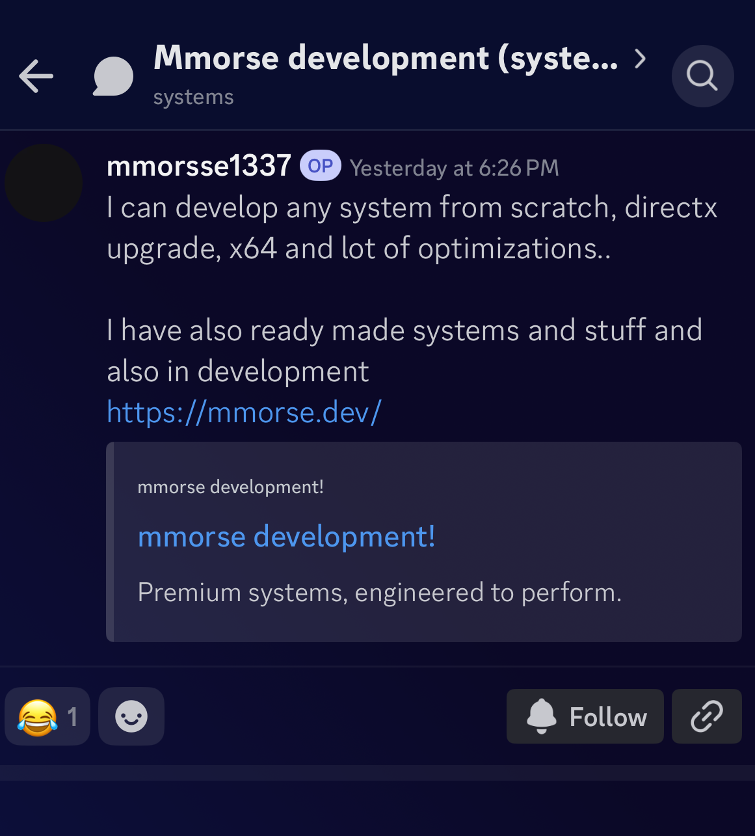
Task: Tap the forum thread bubble icon
Action: [113, 77]
